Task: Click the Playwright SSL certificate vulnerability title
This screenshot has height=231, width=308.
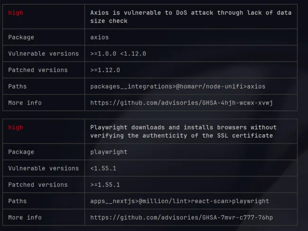Action: coord(183,131)
